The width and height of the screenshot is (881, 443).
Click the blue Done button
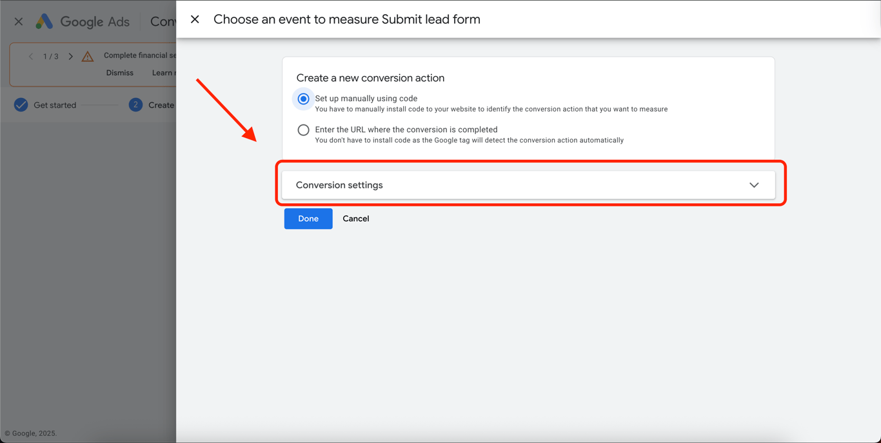tap(308, 219)
